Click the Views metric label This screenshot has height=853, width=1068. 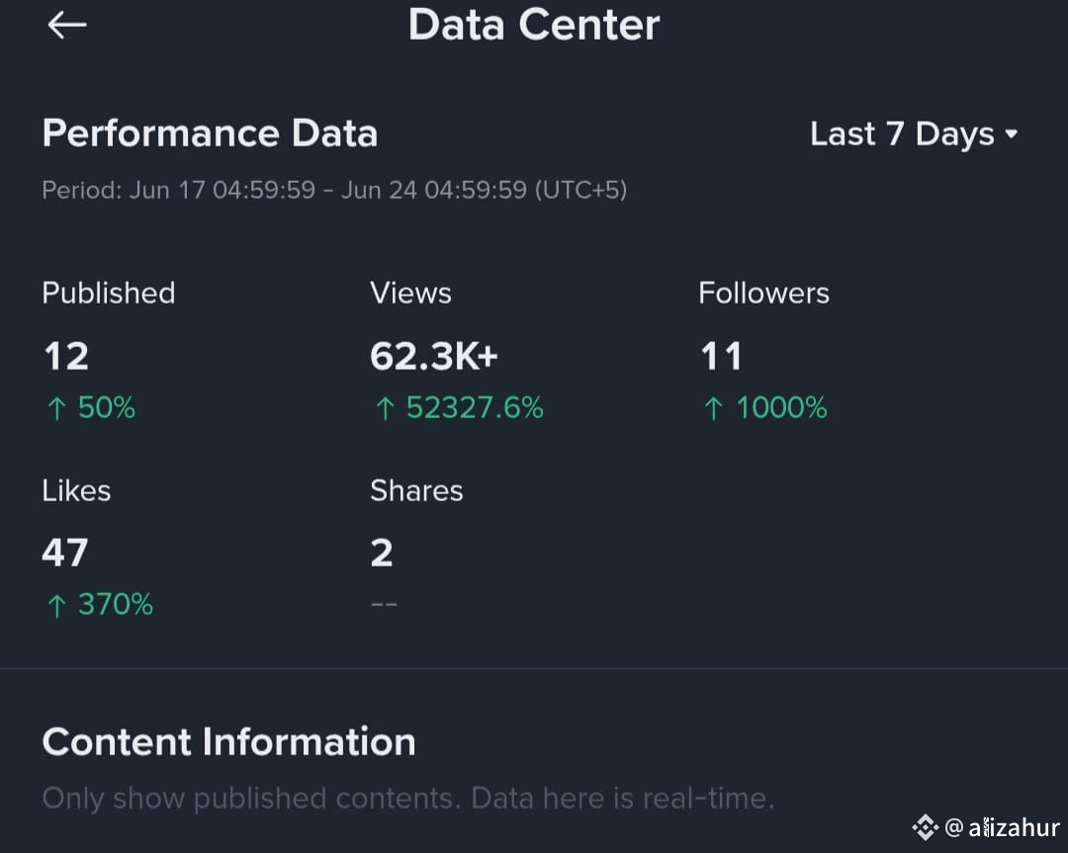[410, 294]
